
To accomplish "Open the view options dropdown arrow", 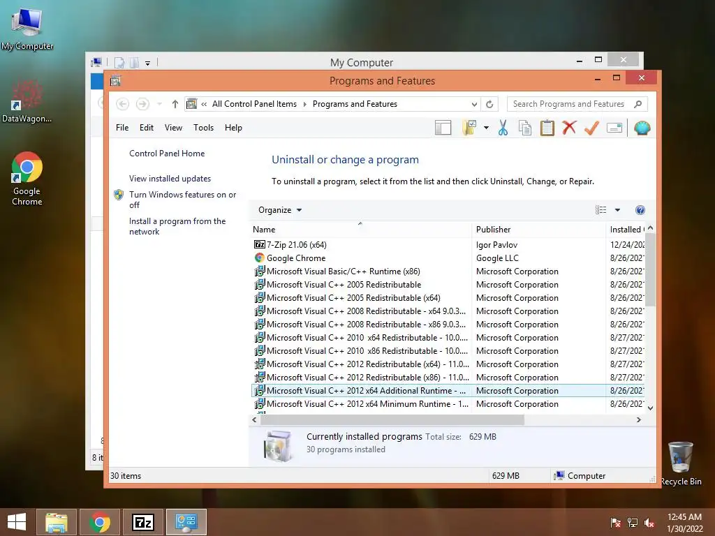I will point(617,210).
